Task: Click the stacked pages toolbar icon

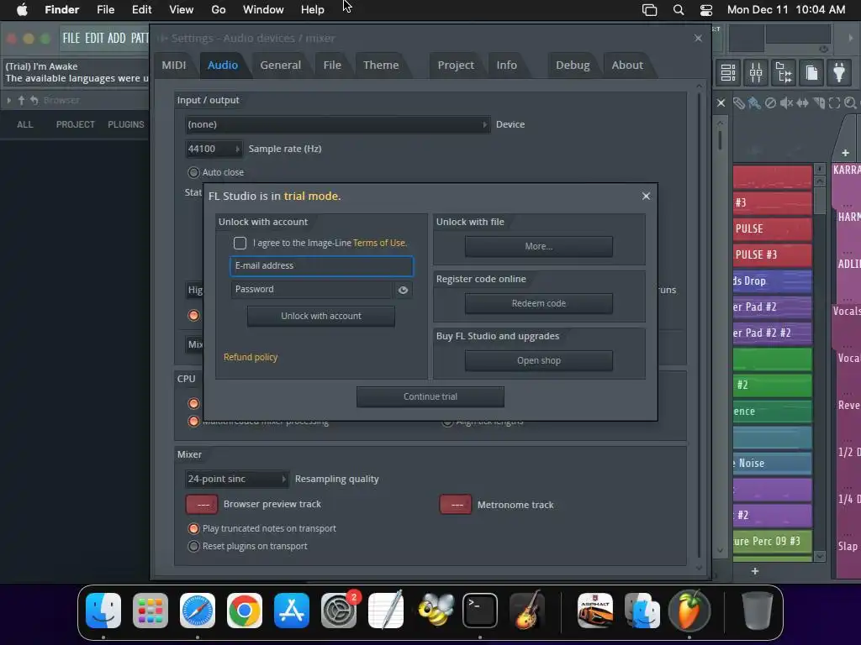Action: click(x=811, y=72)
